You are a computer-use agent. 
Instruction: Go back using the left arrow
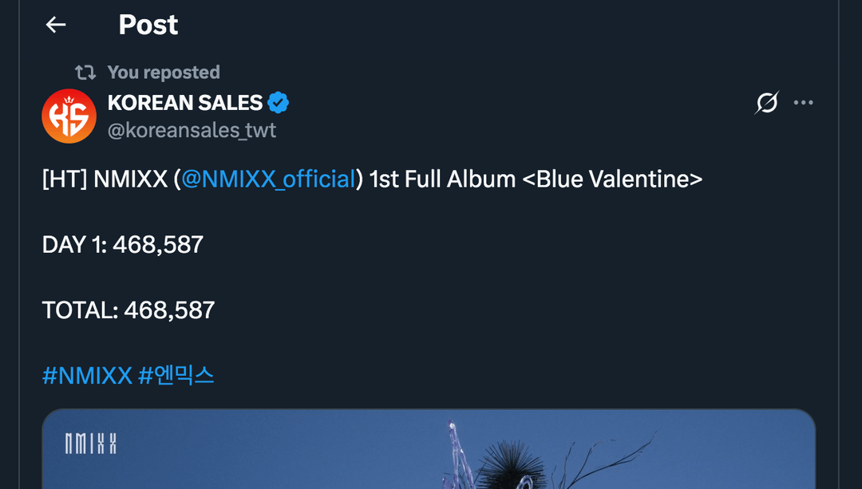tap(56, 25)
